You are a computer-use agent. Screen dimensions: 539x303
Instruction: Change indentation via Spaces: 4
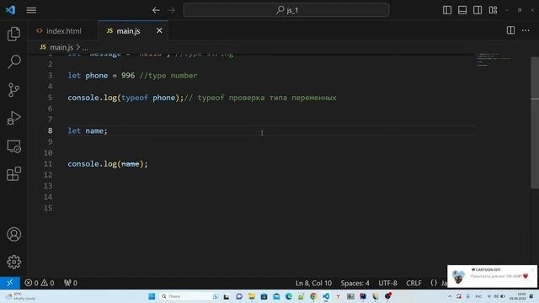pyautogui.click(x=355, y=283)
